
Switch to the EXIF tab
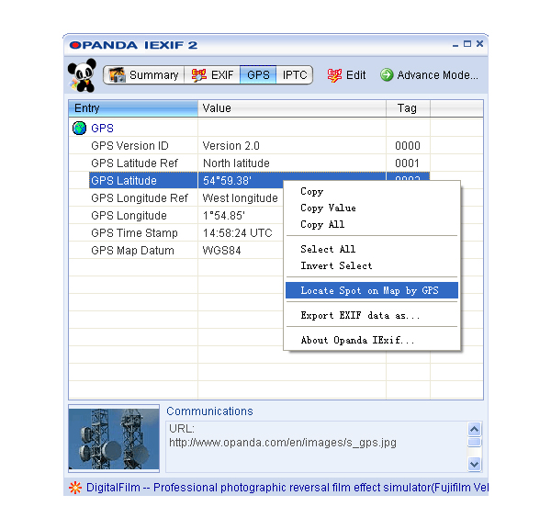tap(212, 75)
